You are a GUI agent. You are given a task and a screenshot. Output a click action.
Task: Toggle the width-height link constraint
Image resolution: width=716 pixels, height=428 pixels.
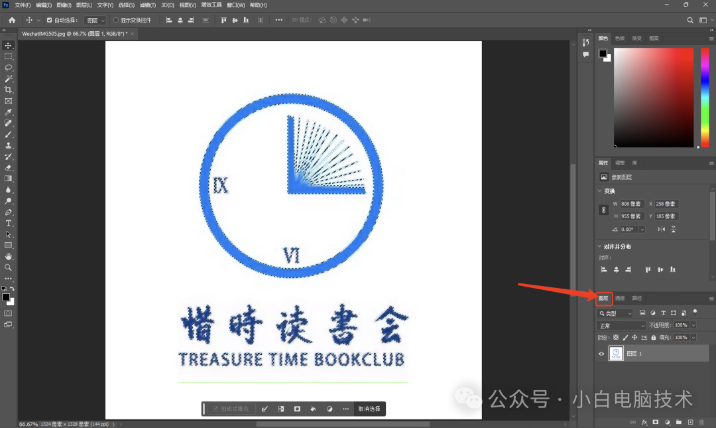tap(604, 210)
